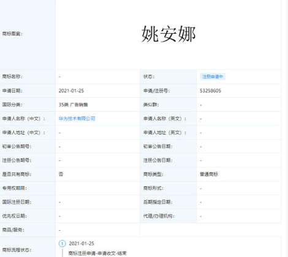288x257 pixels.
Task: Click the 申请人名称（中文） field label
Action: tap(23, 119)
